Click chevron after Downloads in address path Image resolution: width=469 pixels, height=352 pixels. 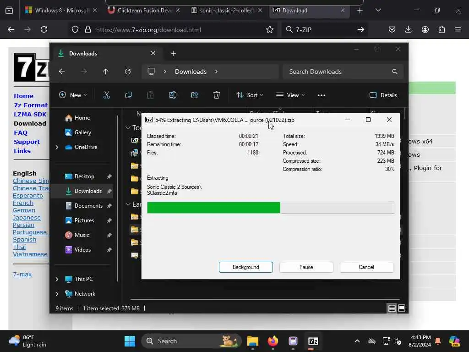click(x=216, y=71)
